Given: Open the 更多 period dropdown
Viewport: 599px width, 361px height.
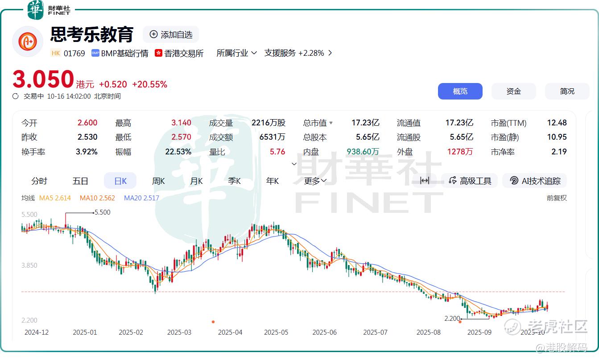Looking at the screenshot, I should 316,181.
